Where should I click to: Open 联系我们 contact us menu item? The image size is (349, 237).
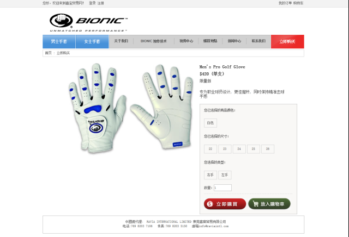tap(258, 41)
